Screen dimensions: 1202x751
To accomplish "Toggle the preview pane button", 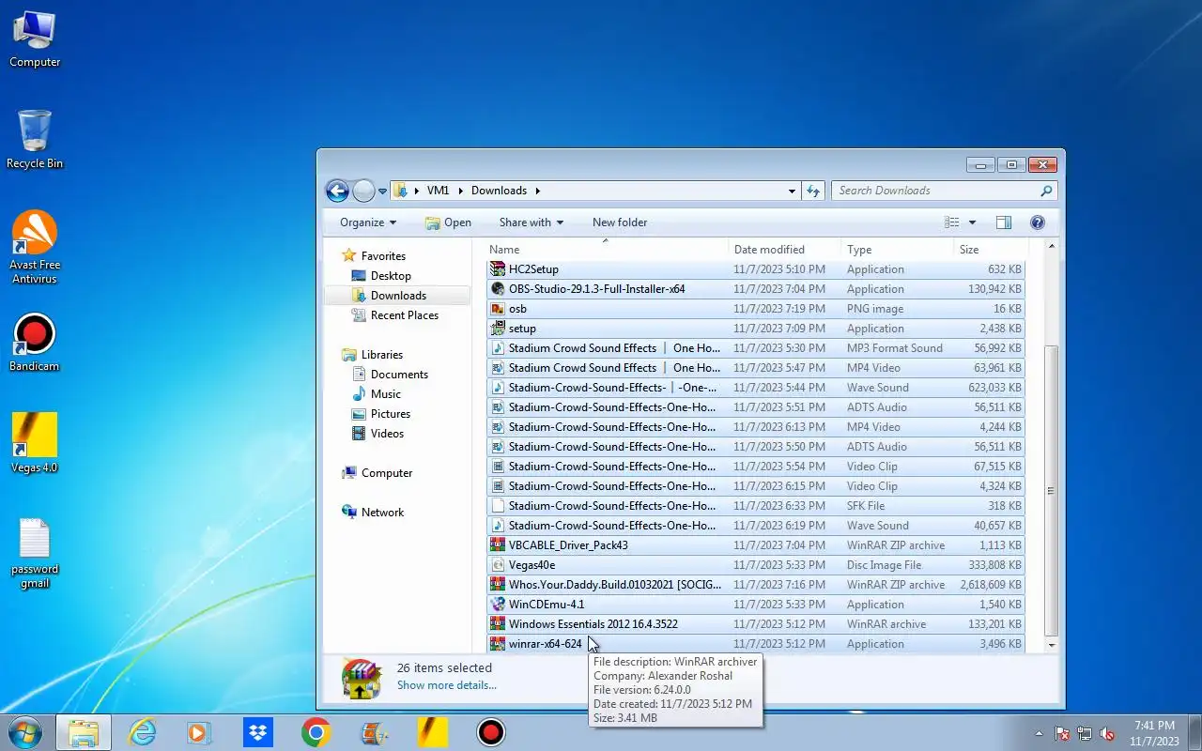I will 1003,222.
